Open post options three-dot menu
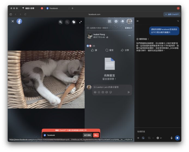This screenshot has width=189, height=152. pos(130,36)
